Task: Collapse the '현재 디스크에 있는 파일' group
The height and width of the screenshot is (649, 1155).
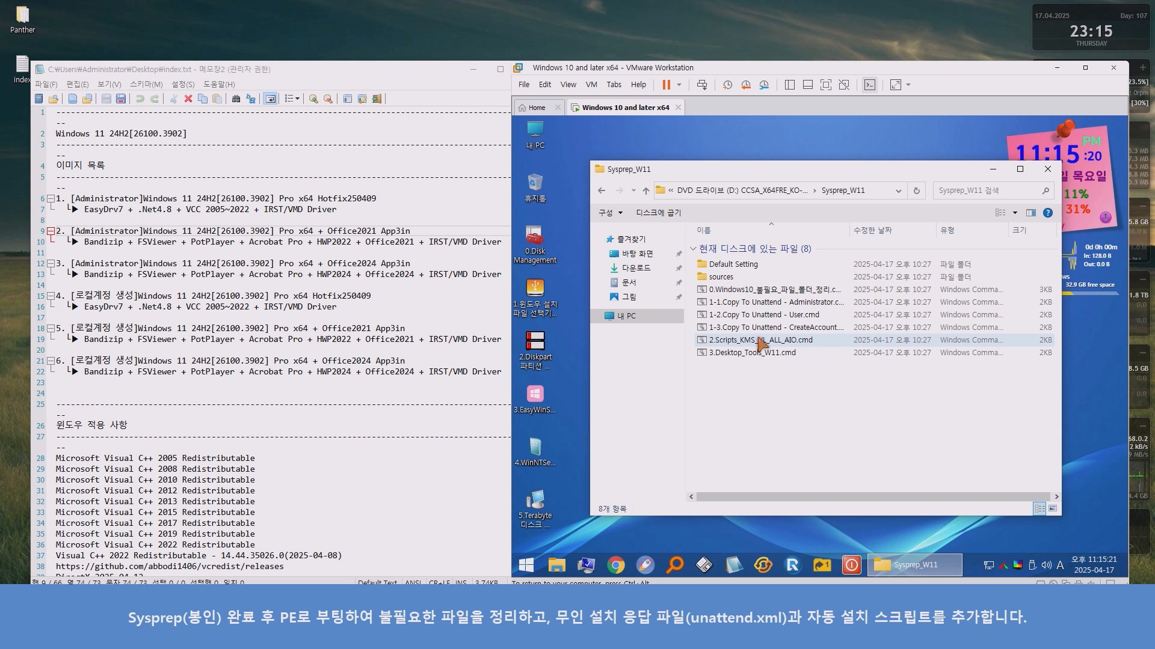Action: coord(693,248)
